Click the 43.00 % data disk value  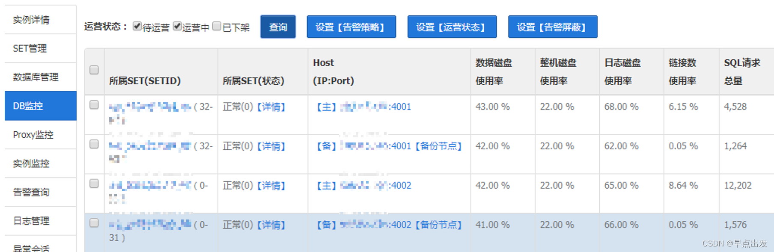pos(493,107)
